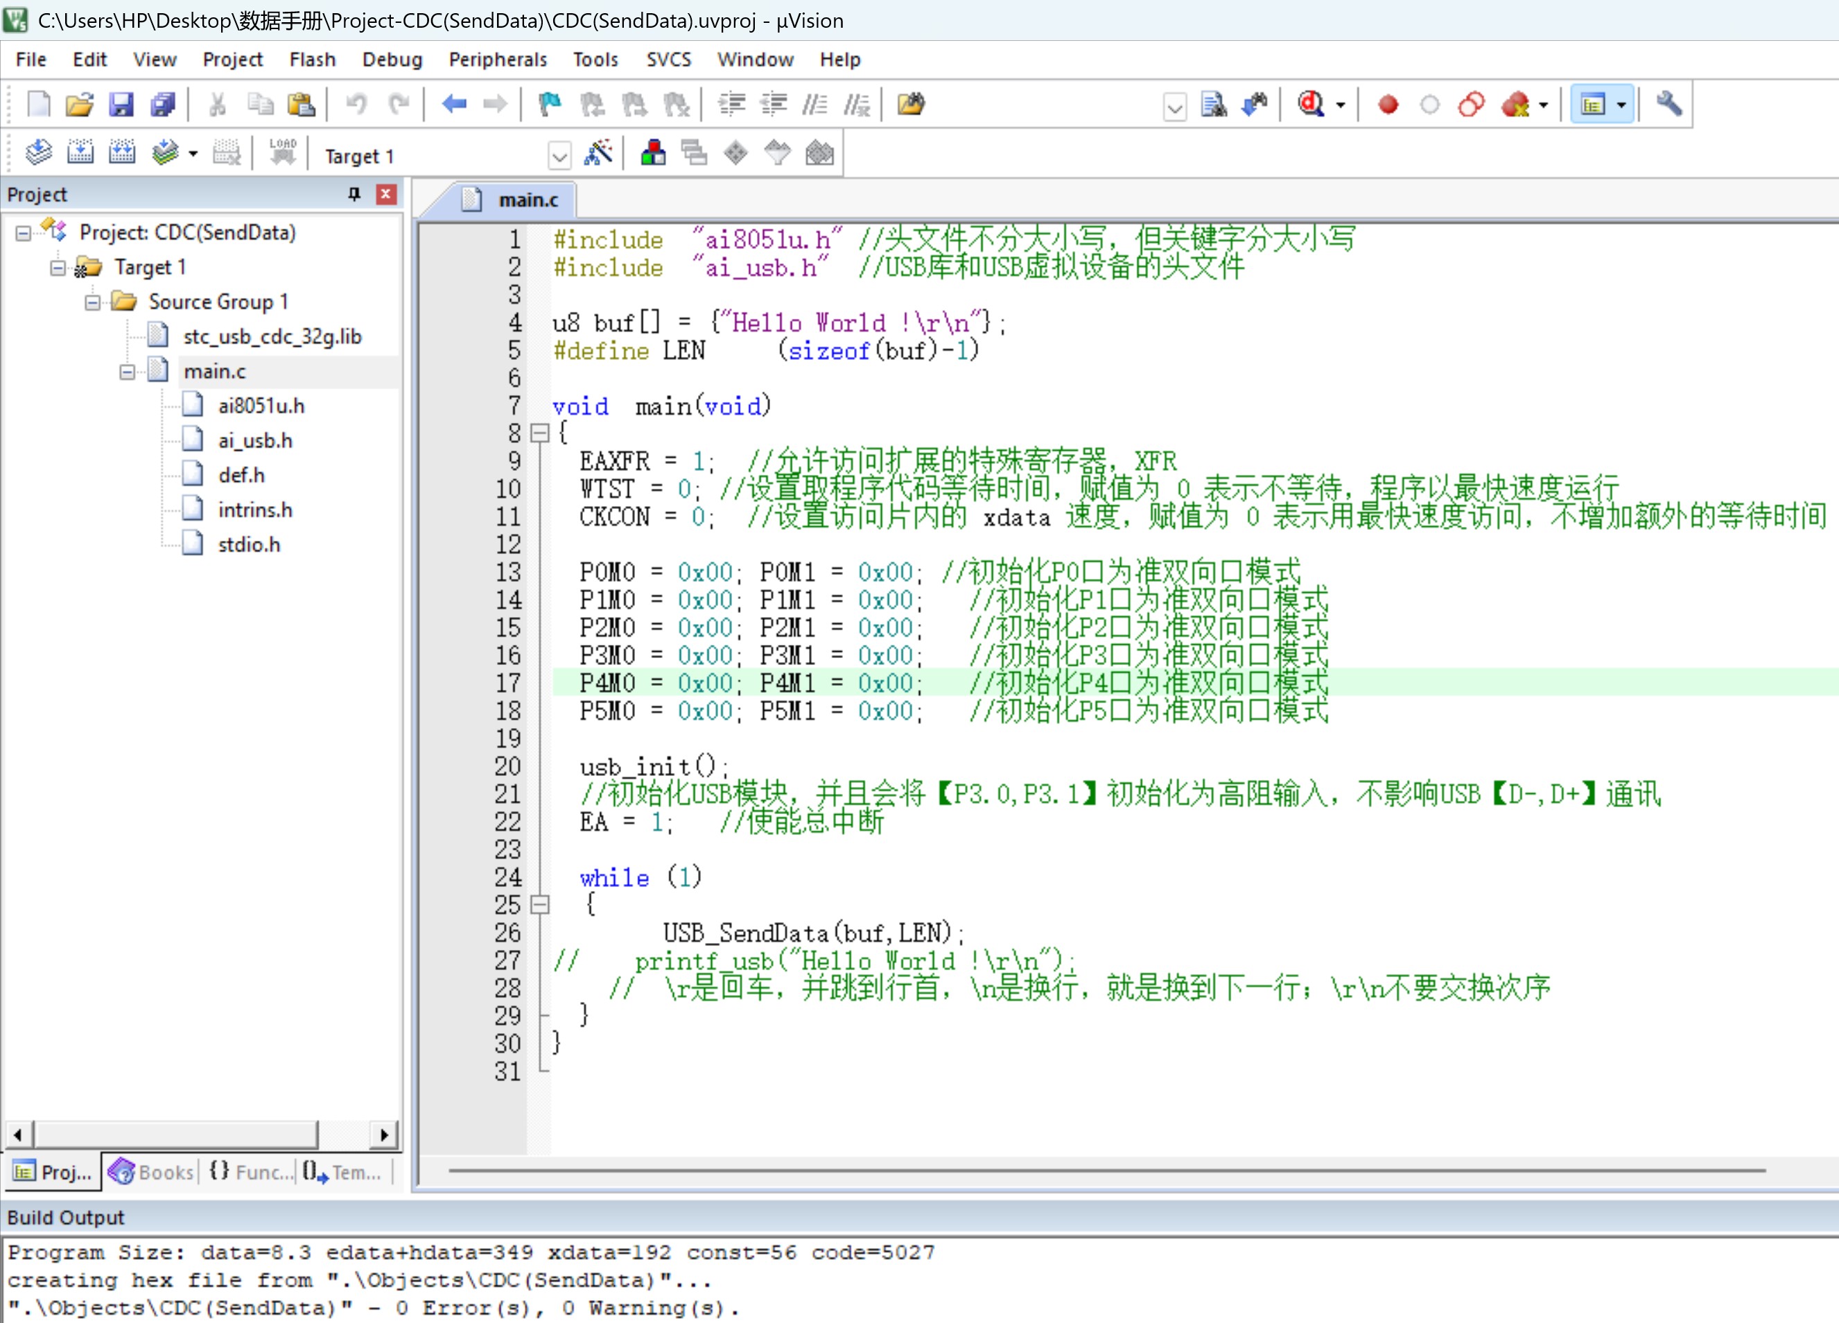The width and height of the screenshot is (1839, 1323).
Task: Click the editor horizontal scrollbar
Action: click(1107, 1170)
